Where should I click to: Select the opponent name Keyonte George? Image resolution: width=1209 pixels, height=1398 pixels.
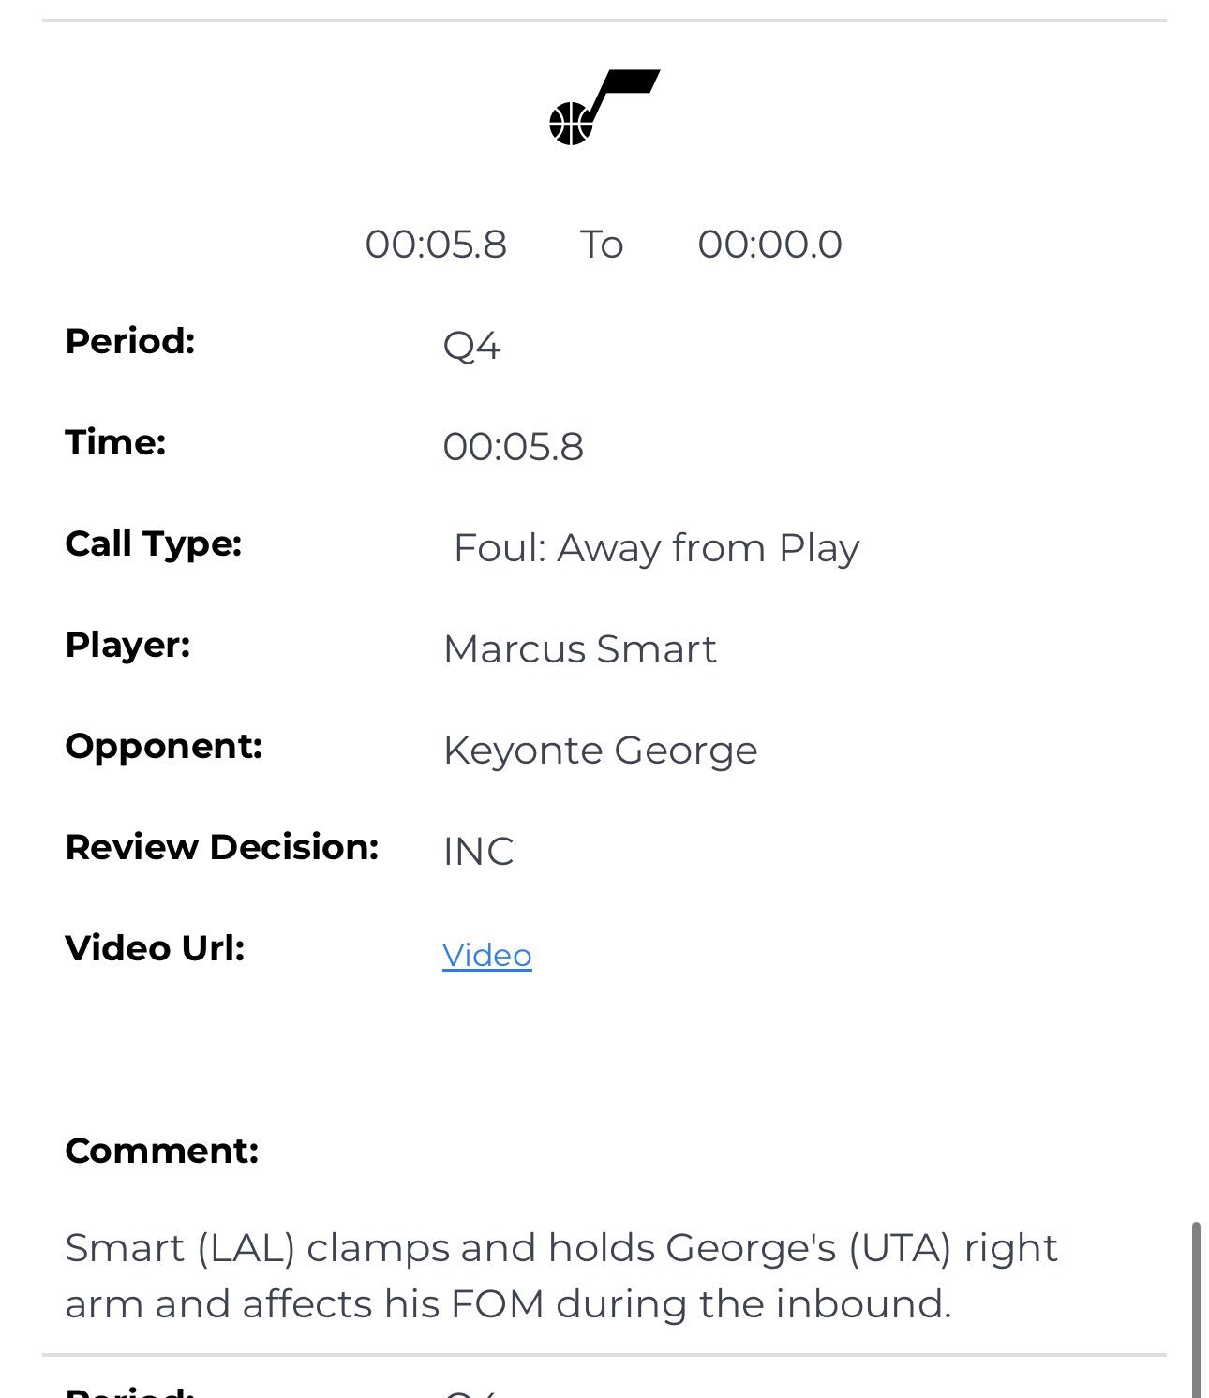pos(601,751)
